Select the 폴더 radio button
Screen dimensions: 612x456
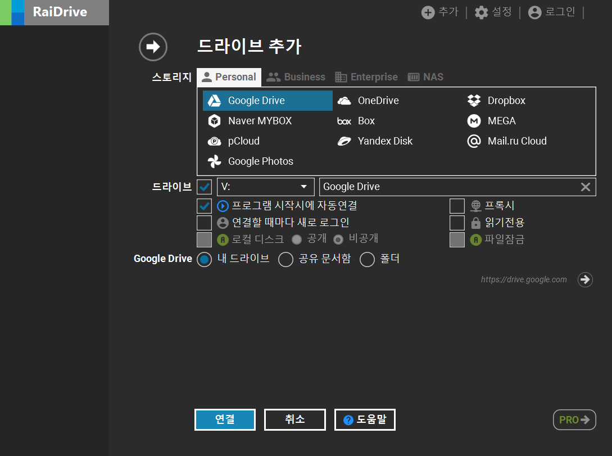click(368, 259)
